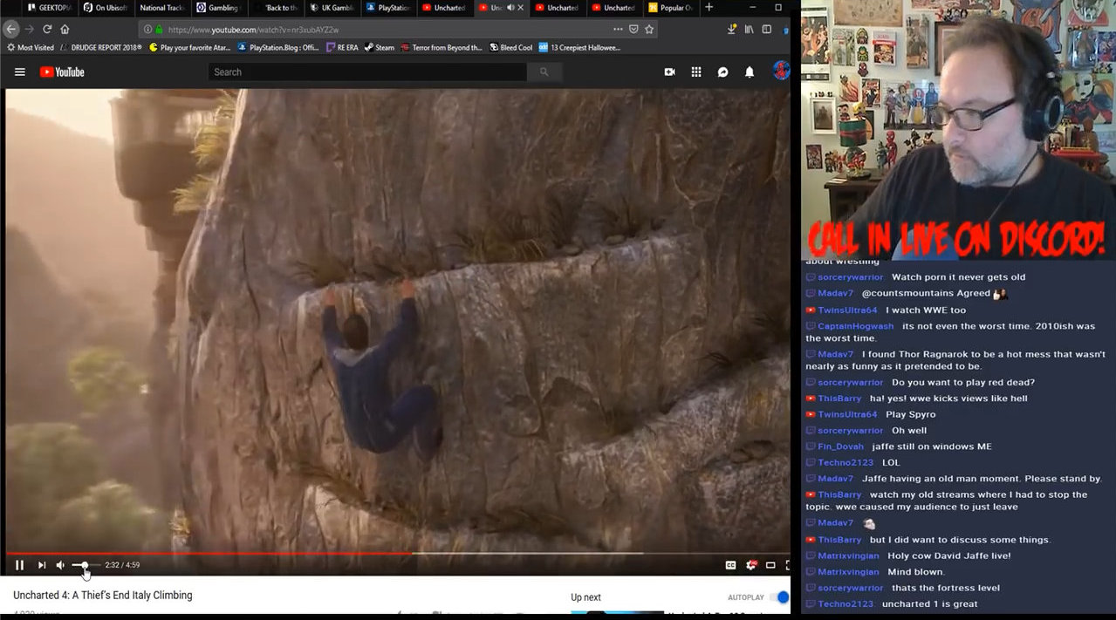
Task: Switch to the PlayStation browser tab
Action: [x=388, y=8]
